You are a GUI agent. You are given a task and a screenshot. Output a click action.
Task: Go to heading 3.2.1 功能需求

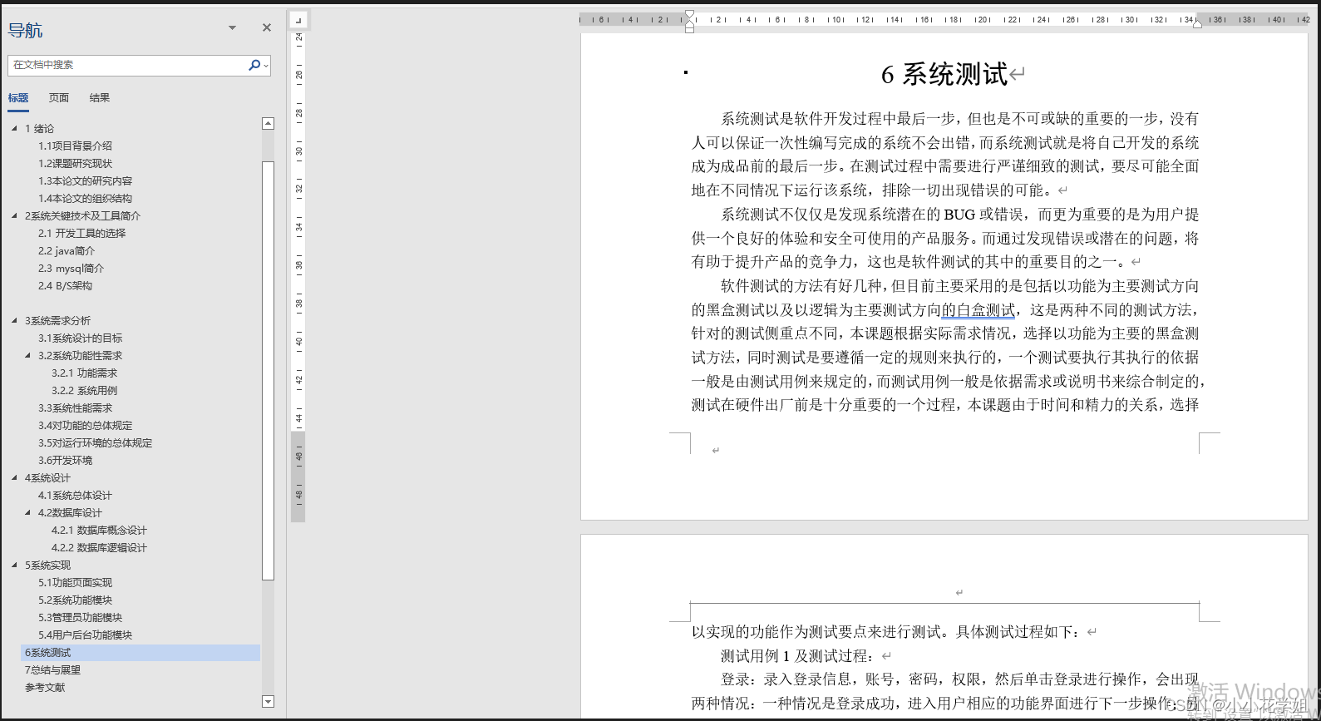coord(84,373)
